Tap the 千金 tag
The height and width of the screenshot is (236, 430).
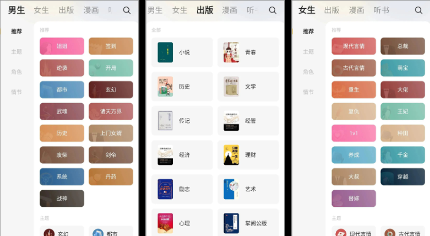pyautogui.click(x=402, y=155)
